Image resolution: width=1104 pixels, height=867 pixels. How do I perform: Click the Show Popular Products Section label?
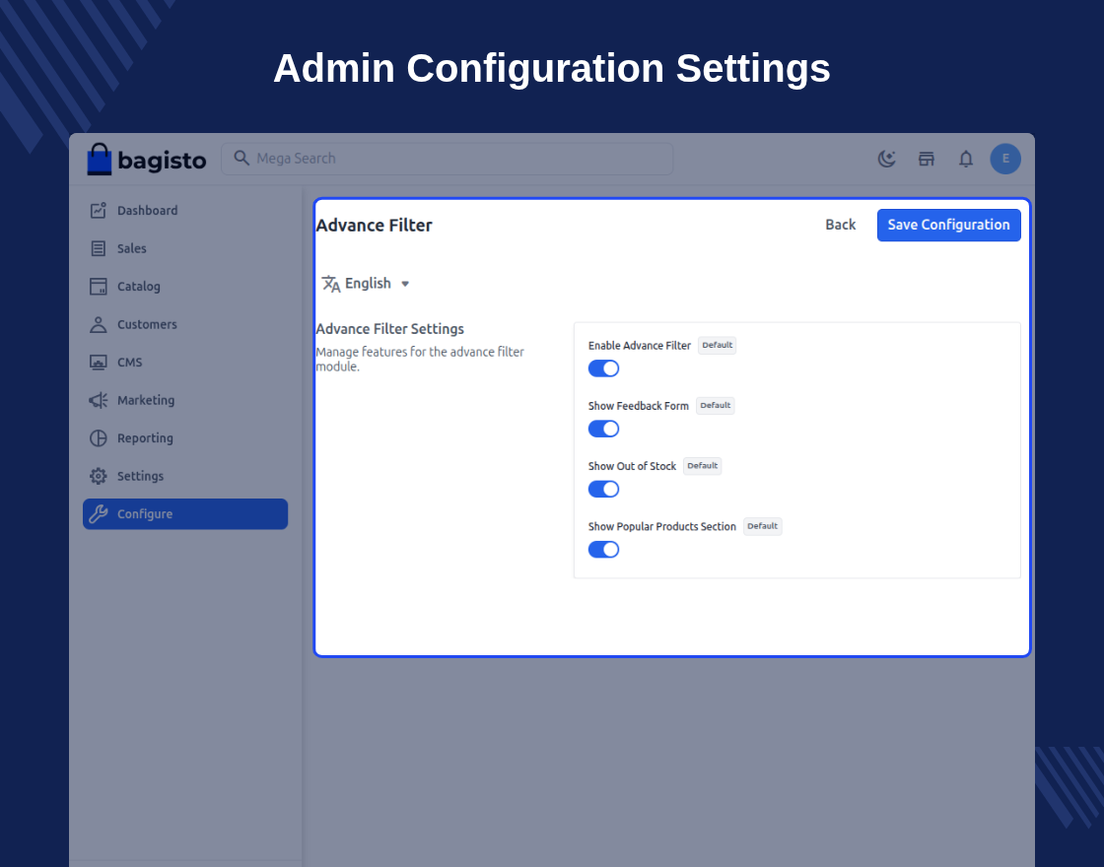tap(661, 527)
